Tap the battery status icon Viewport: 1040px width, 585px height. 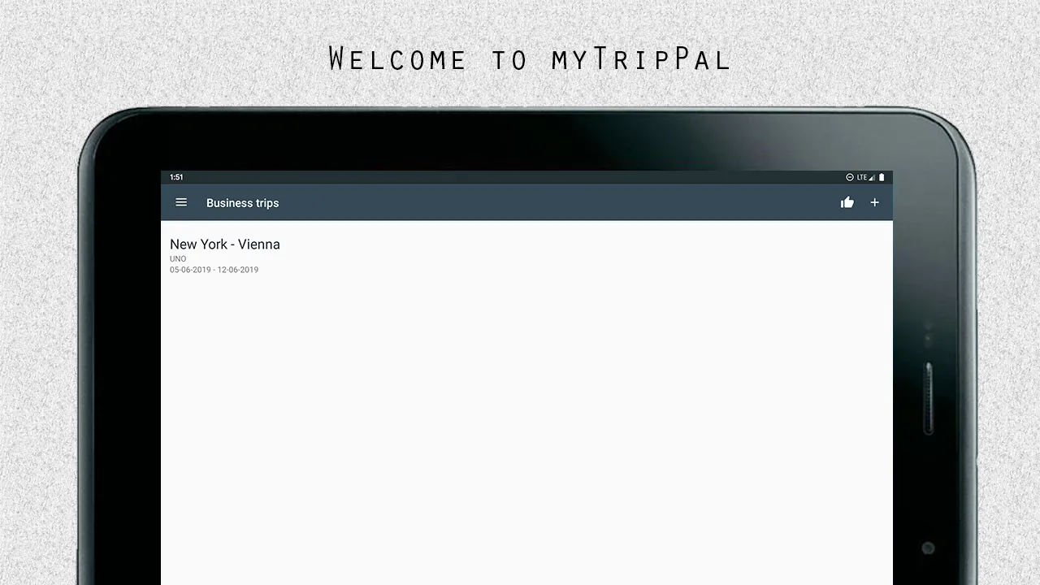click(x=882, y=177)
